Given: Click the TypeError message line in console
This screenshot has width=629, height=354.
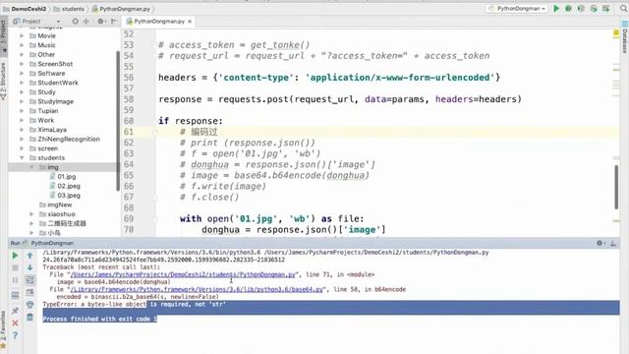Looking at the screenshot, I should 134,305.
